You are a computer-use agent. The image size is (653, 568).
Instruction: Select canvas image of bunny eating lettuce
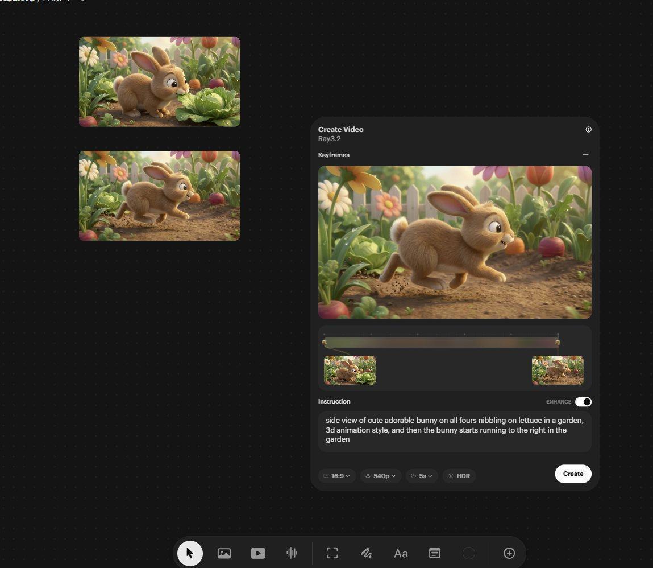160,82
